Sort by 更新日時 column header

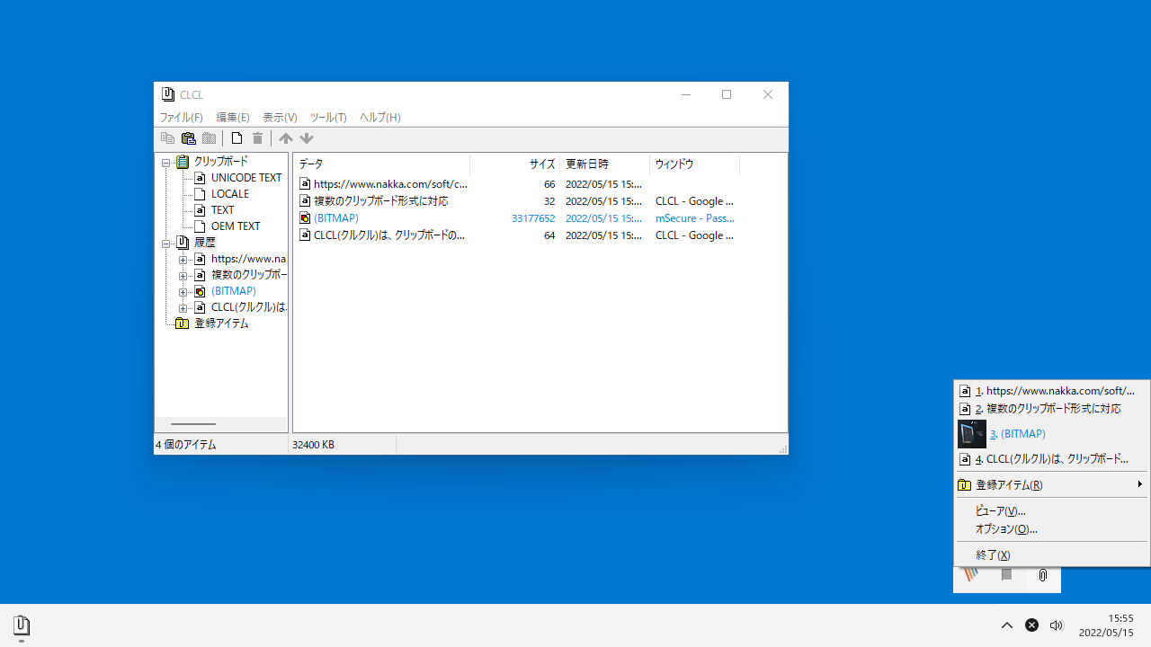point(604,164)
